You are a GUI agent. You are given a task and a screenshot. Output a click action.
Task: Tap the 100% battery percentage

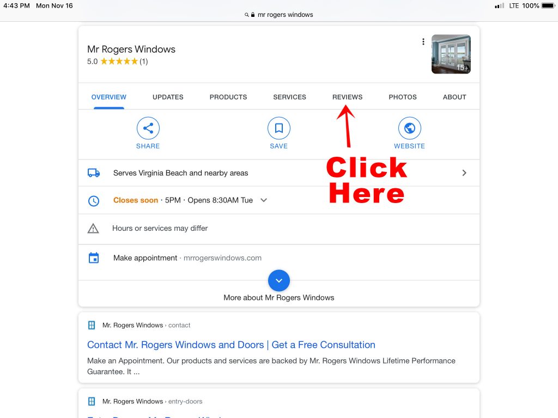pyautogui.click(x=531, y=5)
